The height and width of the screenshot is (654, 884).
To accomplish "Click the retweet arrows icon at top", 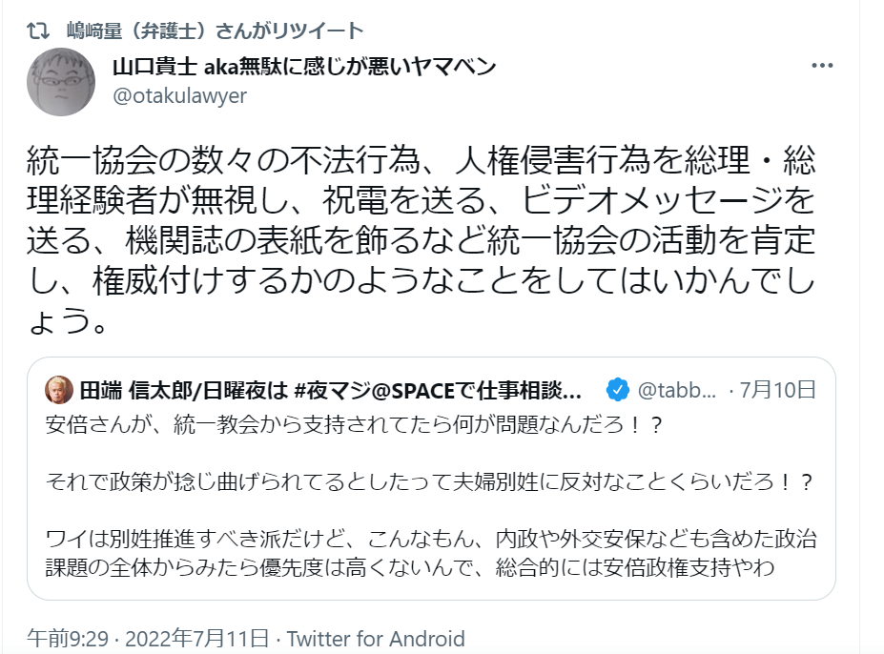I will (x=37, y=31).
